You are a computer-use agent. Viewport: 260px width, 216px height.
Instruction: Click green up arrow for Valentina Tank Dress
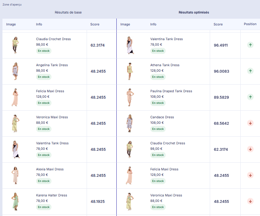[x=250, y=45]
